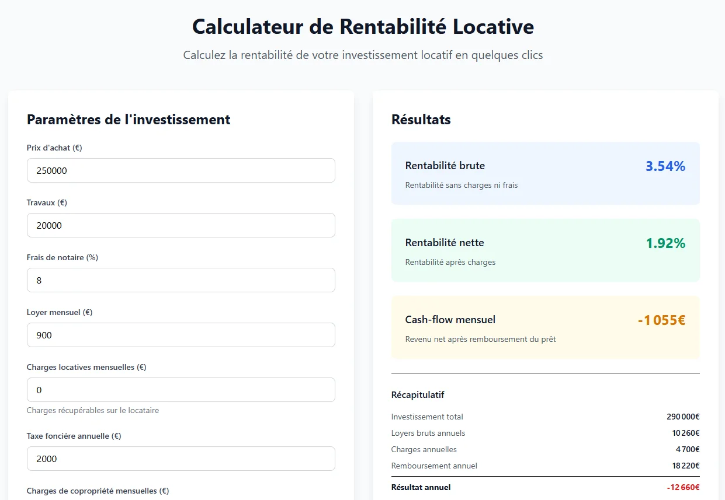The width and height of the screenshot is (725, 500).
Task: Click the Charges locatives mensuelles field
Action: click(x=181, y=390)
